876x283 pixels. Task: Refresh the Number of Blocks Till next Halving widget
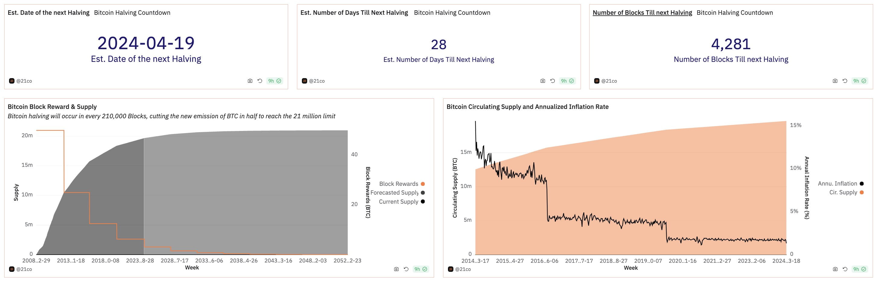[845, 81]
